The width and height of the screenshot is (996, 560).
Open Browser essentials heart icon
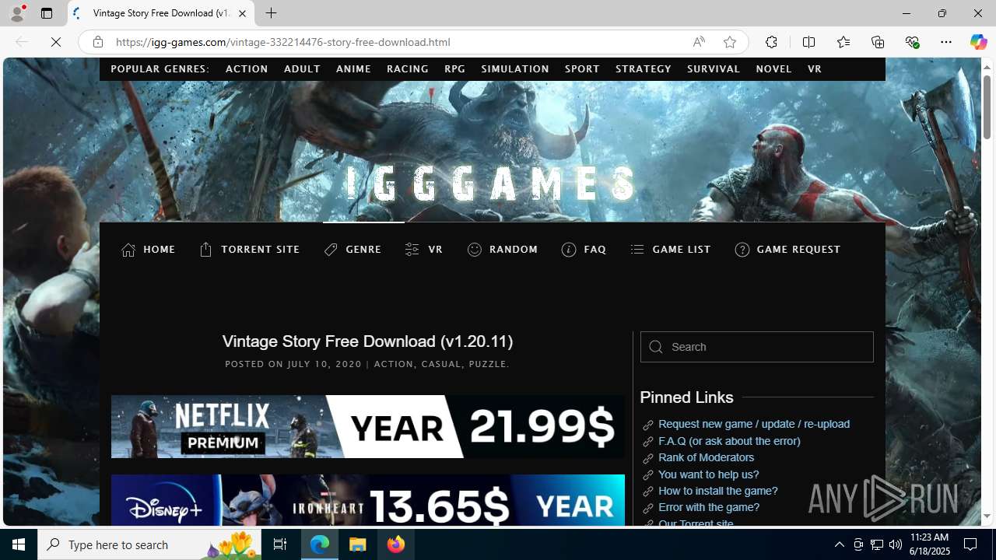(x=912, y=42)
